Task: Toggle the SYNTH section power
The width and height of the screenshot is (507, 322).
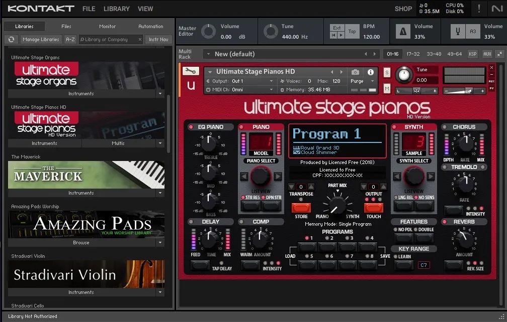Action: click(x=394, y=127)
